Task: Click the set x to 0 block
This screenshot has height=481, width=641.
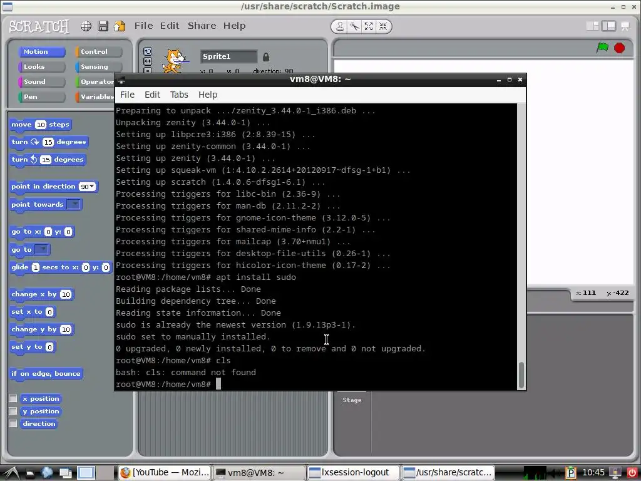Action: (33, 312)
